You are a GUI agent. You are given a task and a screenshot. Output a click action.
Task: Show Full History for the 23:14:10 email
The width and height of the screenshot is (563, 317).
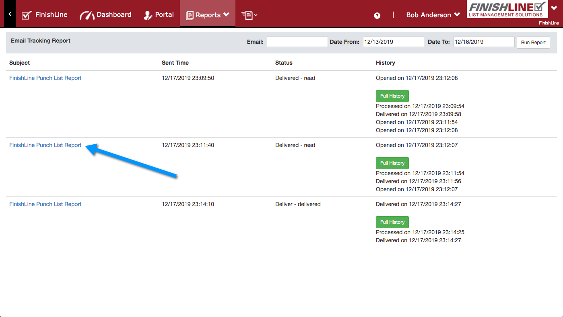point(392,222)
